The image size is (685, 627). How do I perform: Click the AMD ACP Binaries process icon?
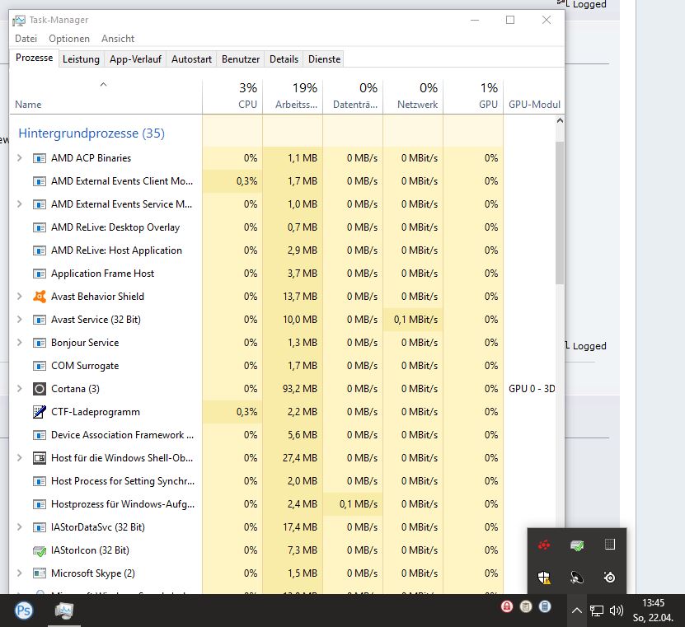click(x=40, y=158)
